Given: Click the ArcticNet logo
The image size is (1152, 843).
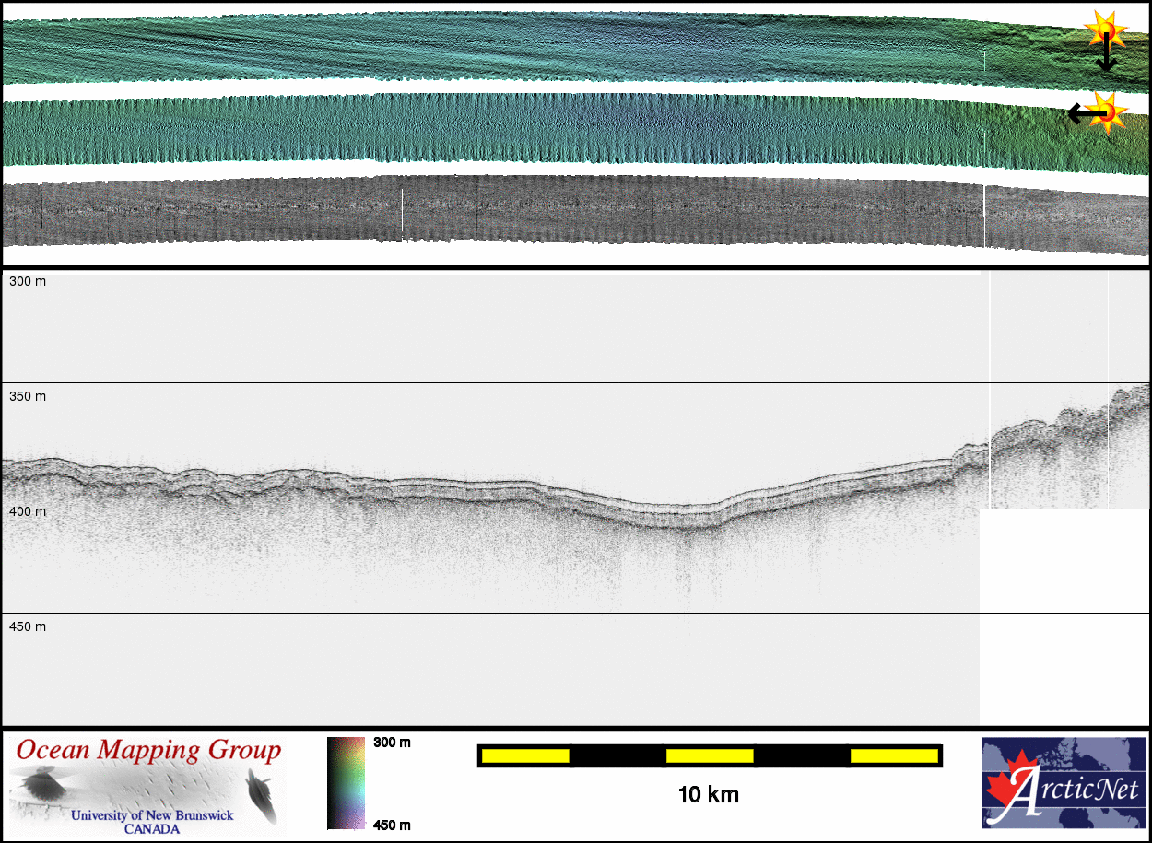Looking at the screenshot, I should [1063, 782].
